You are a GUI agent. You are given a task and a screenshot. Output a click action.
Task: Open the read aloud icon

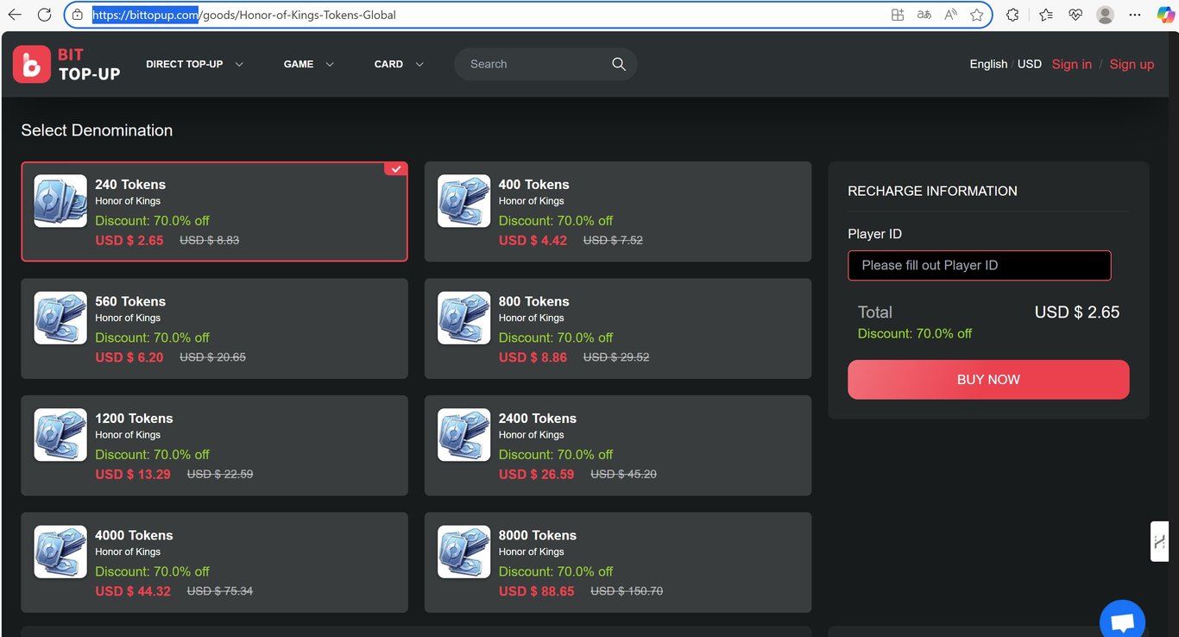pyautogui.click(x=951, y=15)
